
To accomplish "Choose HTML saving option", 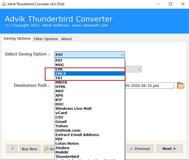I will [90, 87].
